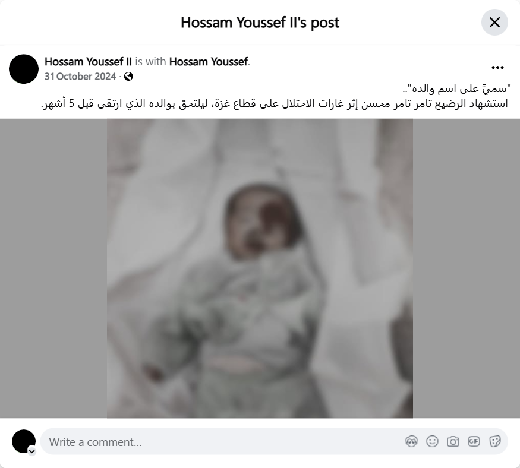Insert an emoji via the smiley icon
The height and width of the screenshot is (468, 520).
click(x=432, y=441)
